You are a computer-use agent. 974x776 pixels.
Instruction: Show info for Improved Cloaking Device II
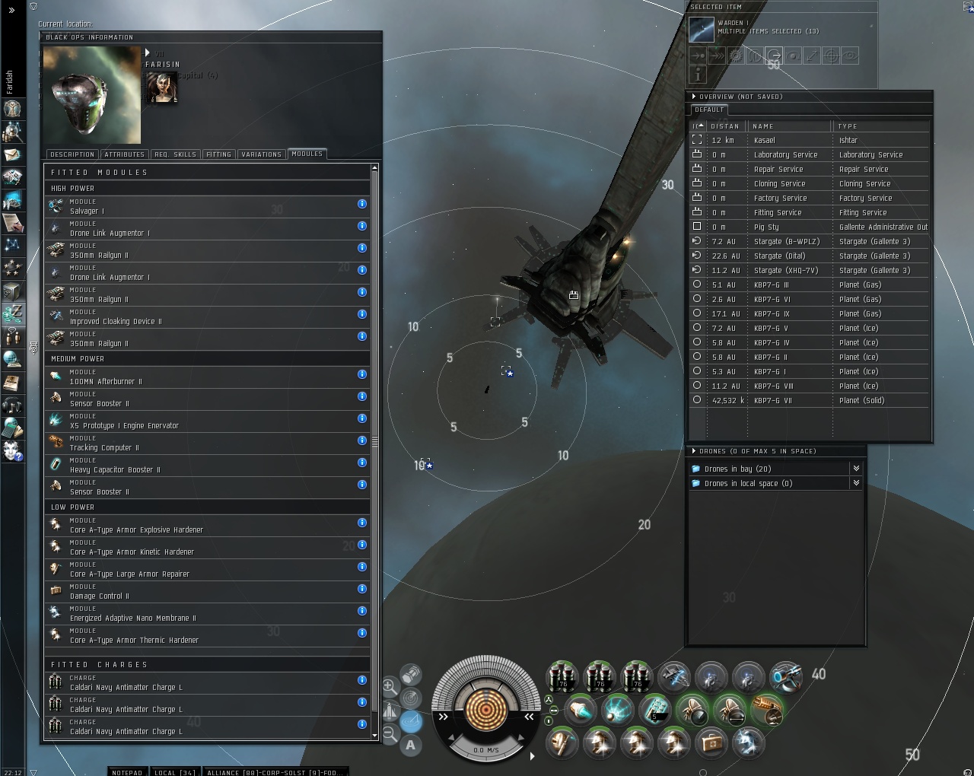tap(362, 314)
